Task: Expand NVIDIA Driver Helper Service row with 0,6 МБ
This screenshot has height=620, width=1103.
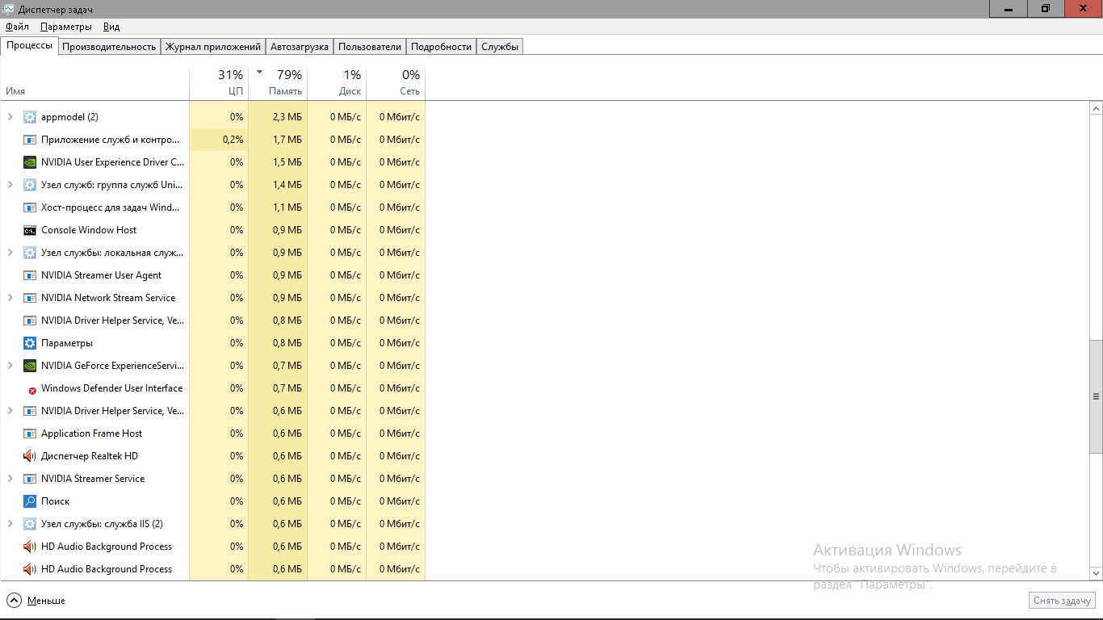Action: (10, 411)
